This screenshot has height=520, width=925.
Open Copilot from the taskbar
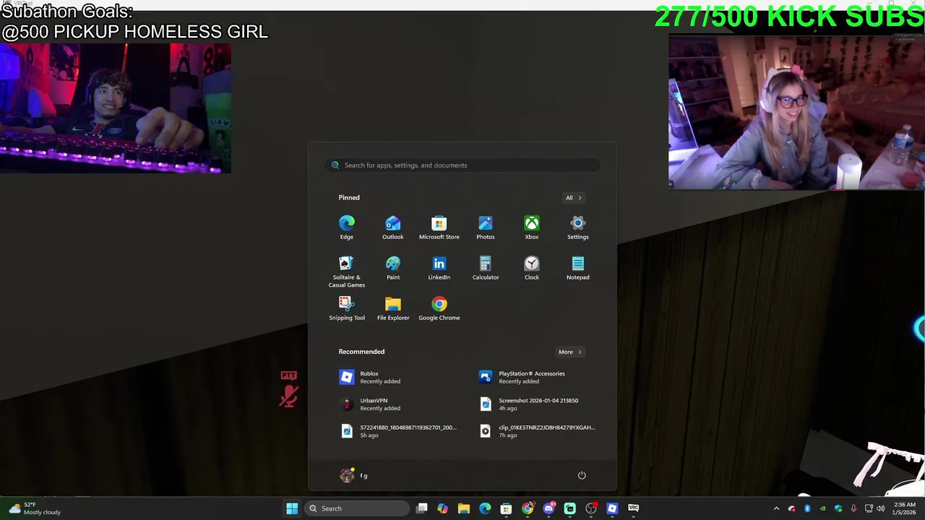coord(443,508)
